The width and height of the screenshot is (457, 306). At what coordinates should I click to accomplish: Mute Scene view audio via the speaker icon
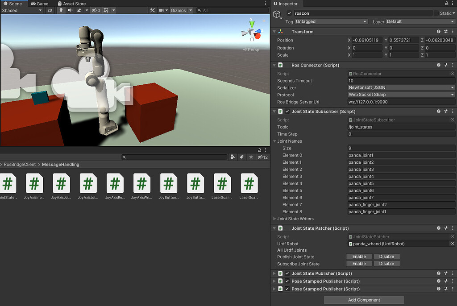(70, 10)
